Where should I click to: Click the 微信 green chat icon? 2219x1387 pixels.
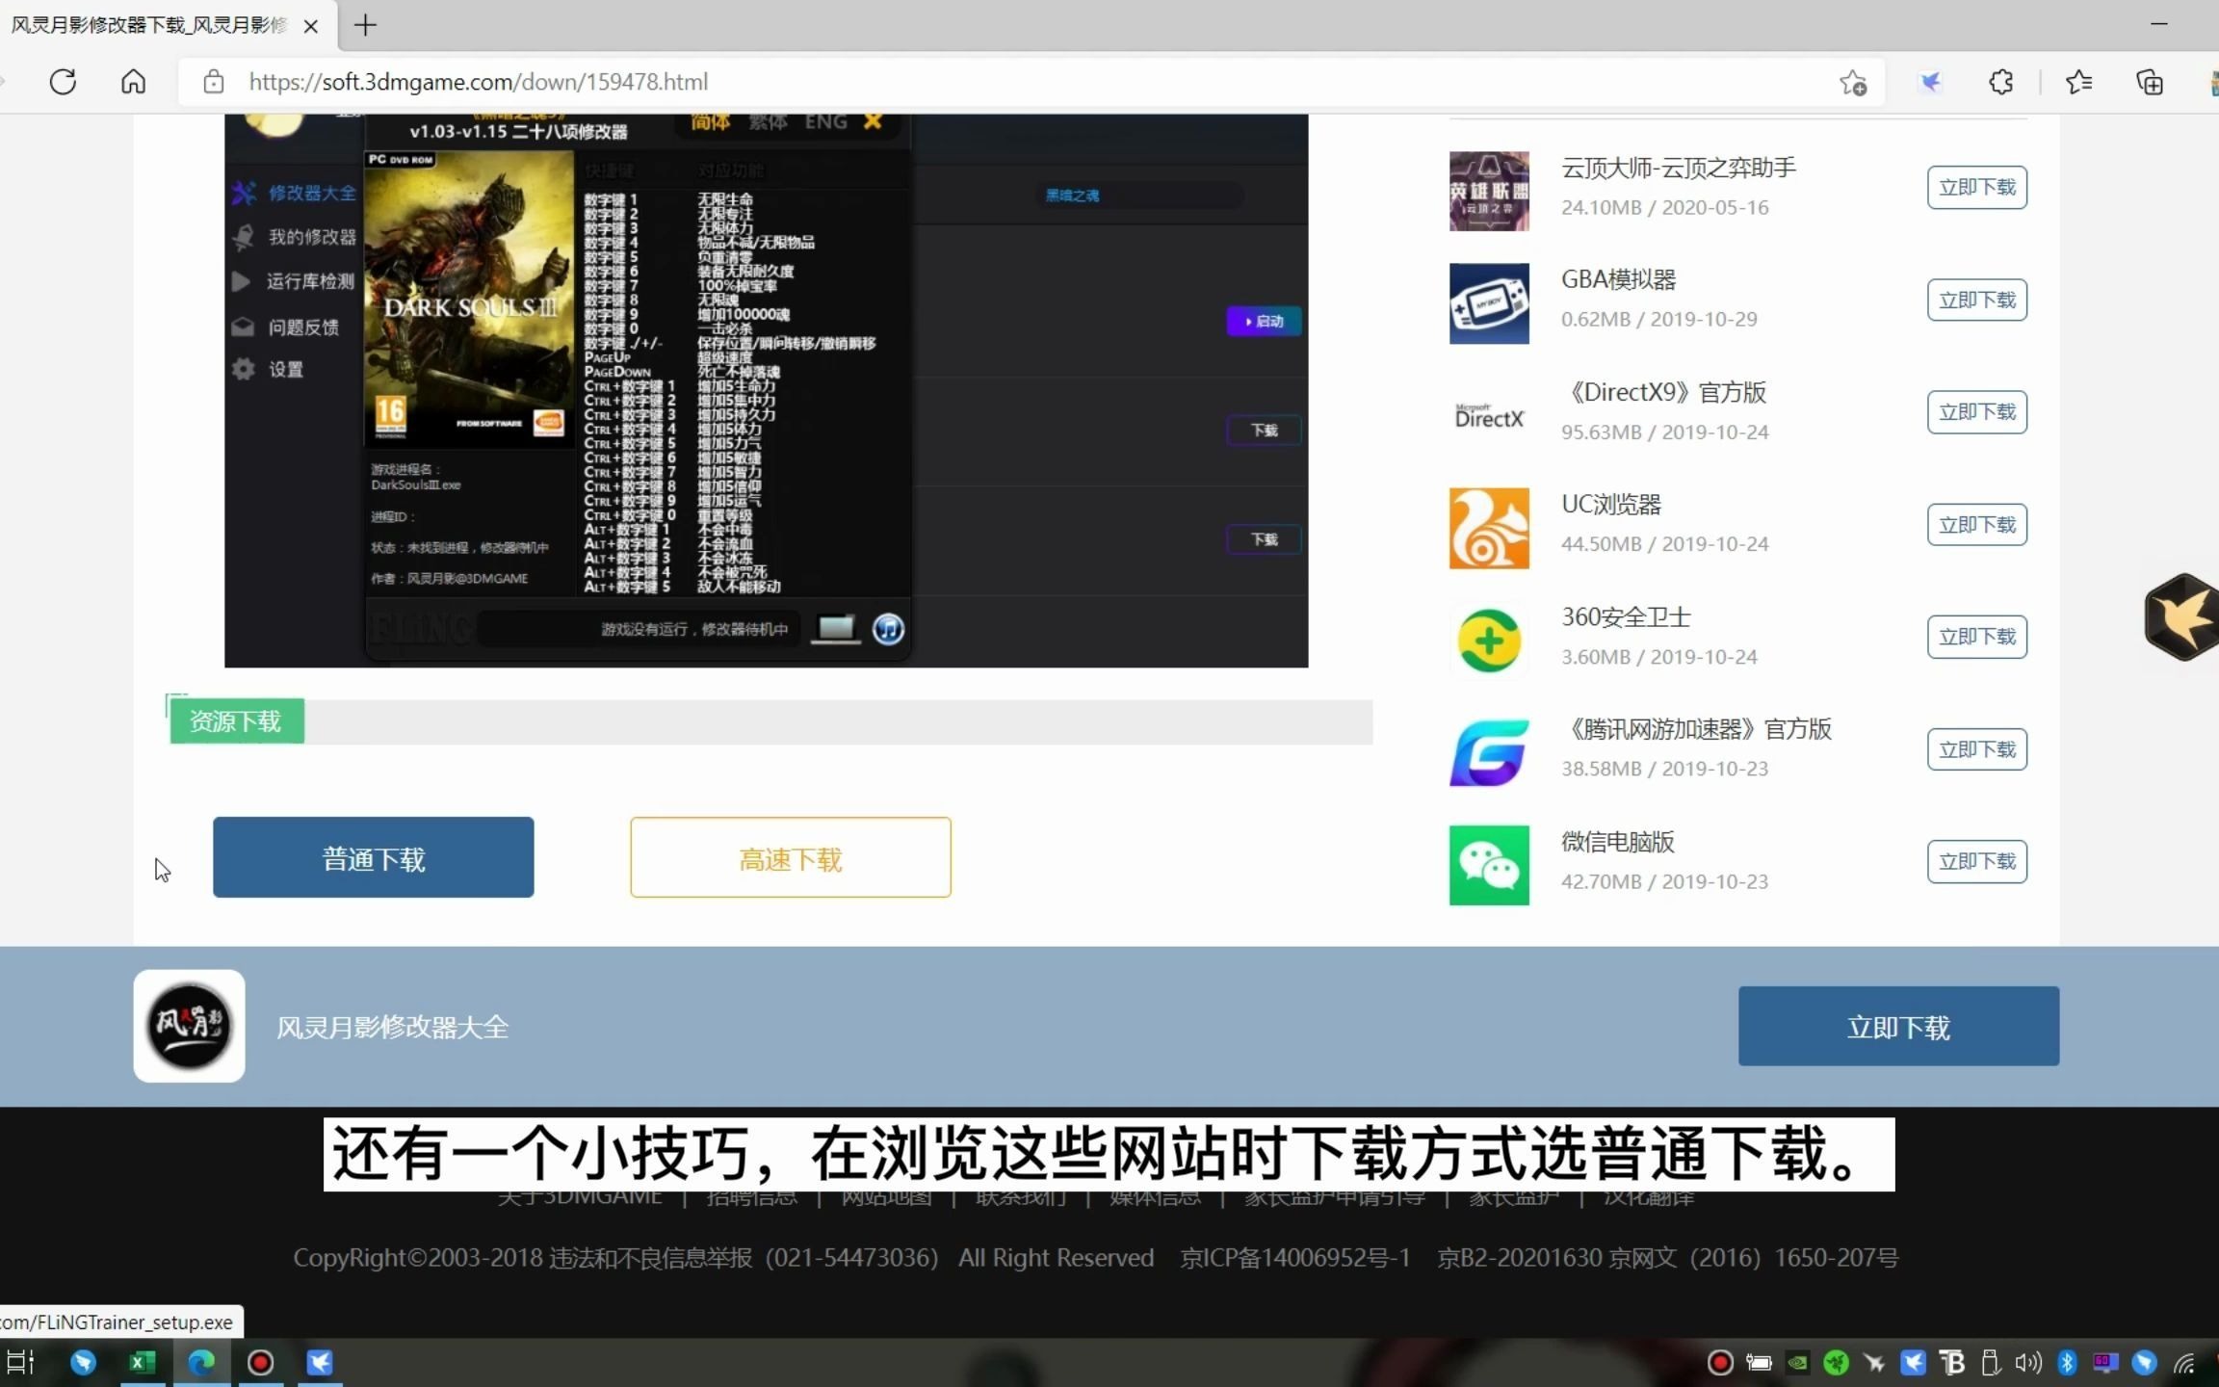pos(1489,865)
